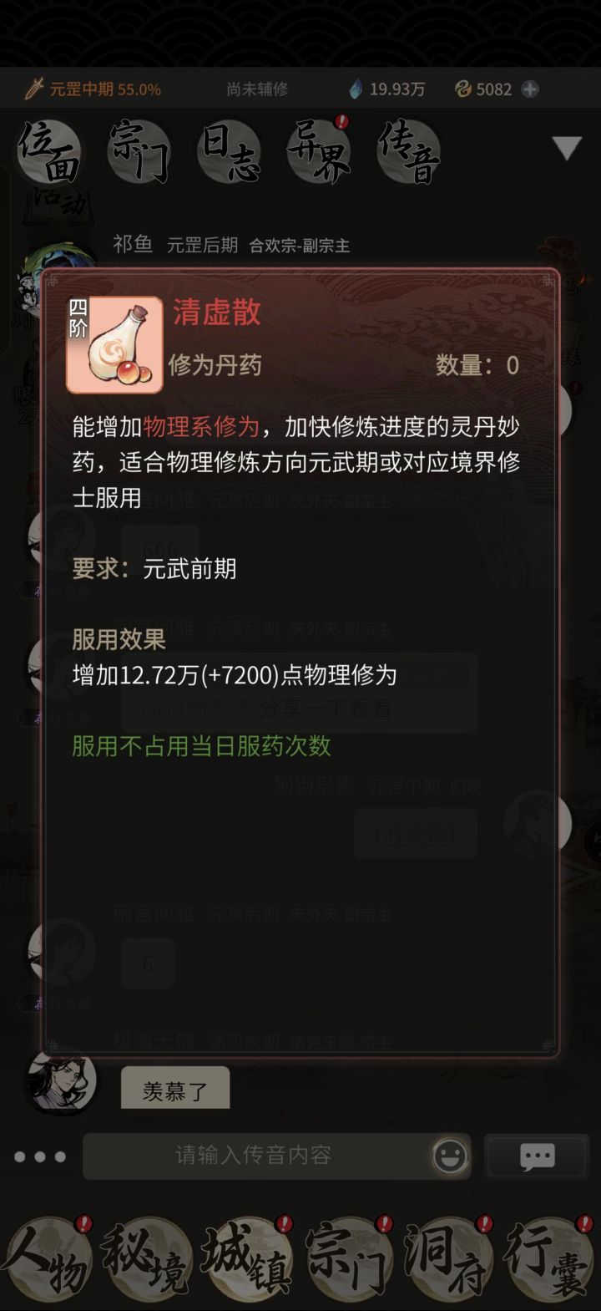Expand the three-dots more options
Screen dimensions: 601x1311
click(39, 1157)
